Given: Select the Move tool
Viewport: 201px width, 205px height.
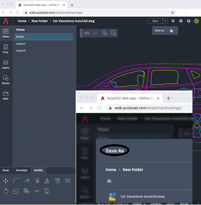Looking at the screenshot, I should pyautogui.click(x=6, y=181).
